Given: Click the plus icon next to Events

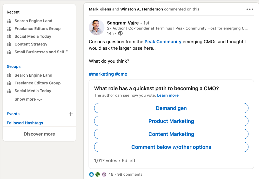Looking at the screenshot, I should pyautogui.click(x=71, y=114).
